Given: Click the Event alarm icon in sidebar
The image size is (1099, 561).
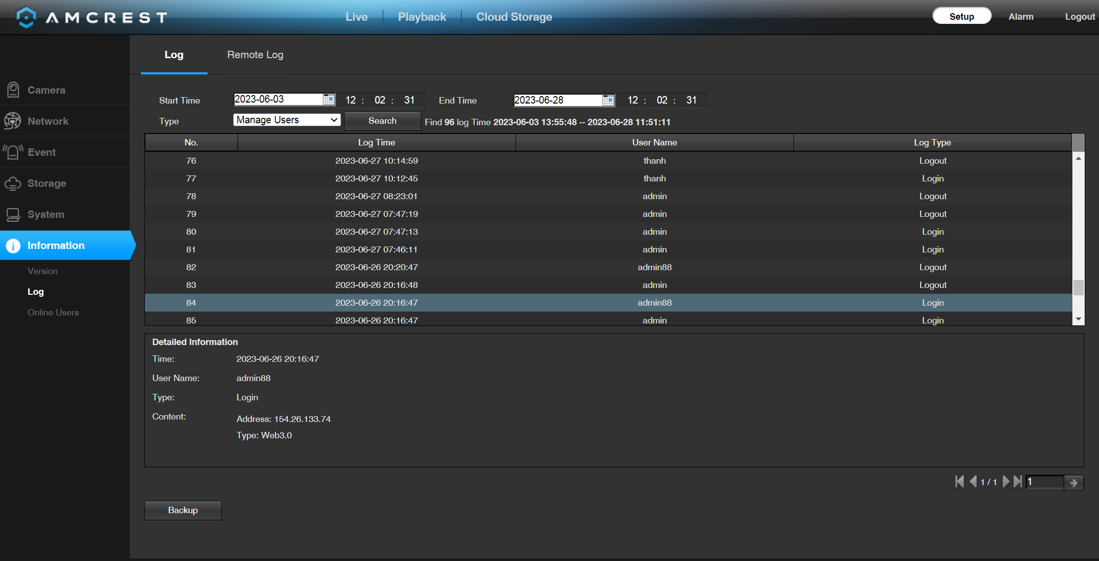Looking at the screenshot, I should (13, 152).
